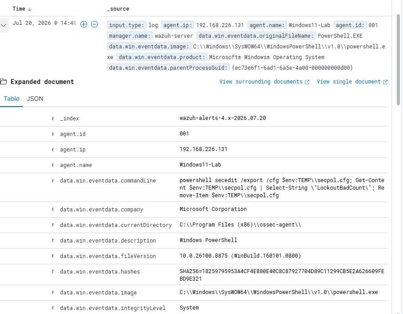Click the Windows PowerShell description value
Image resolution: width=403 pixels, height=314 pixels.
[x=208, y=240]
